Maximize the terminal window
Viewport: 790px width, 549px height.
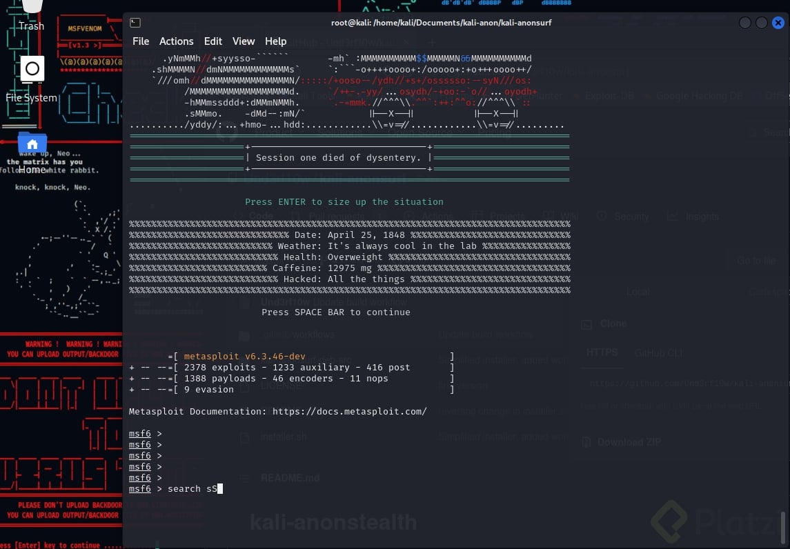[761, 23]
